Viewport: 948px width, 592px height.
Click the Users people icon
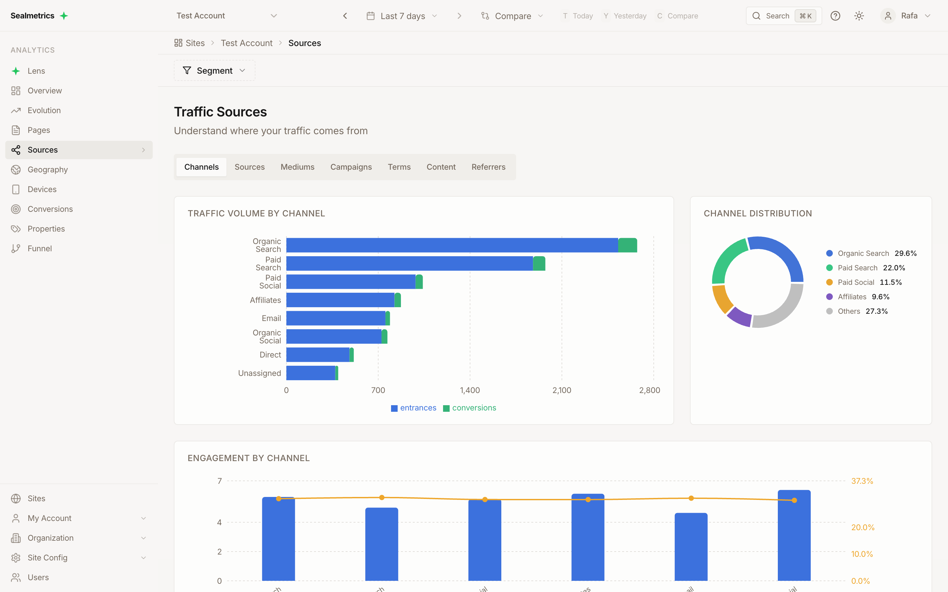16,578
